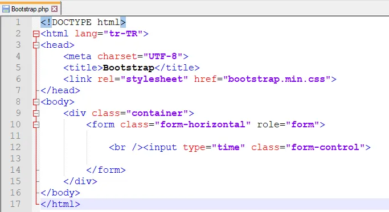The width and height of the screenshot is (389, 212).
Task: Select the Bootstrap.php file tab
Action: [30, 9]
